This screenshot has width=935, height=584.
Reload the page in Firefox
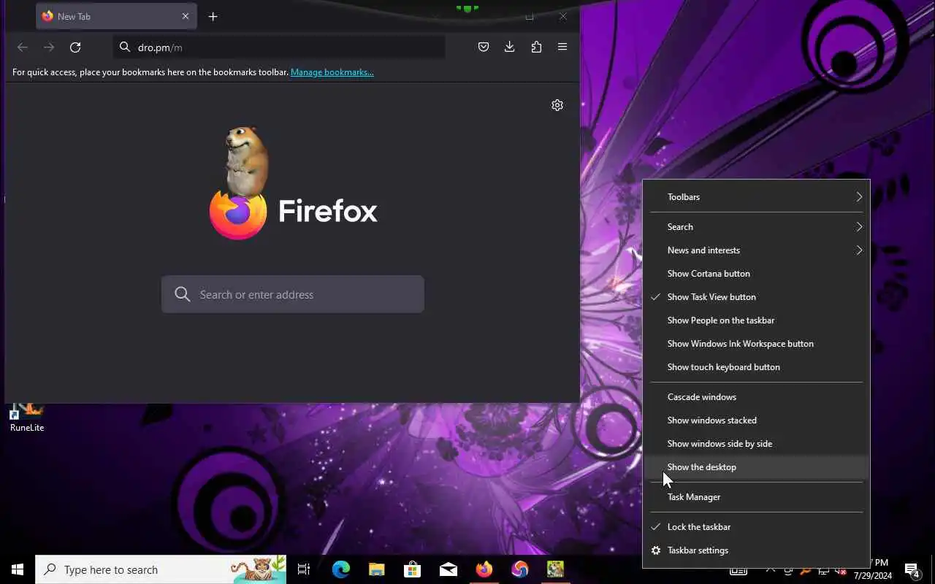[x=75, y=47]
